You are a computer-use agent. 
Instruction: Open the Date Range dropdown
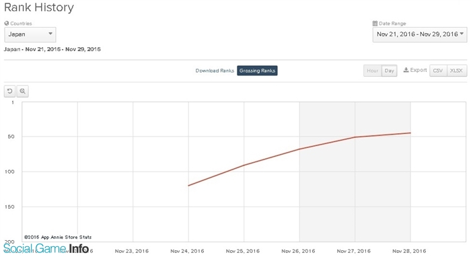click(420, 34)
